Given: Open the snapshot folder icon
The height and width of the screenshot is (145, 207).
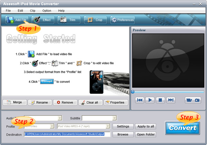Looking at the screenshot, I should pyautogui.click(x=189, y=100).
